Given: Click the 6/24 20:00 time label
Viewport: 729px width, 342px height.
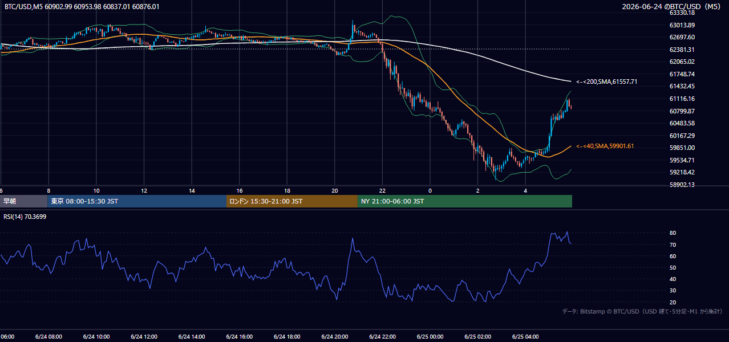Looking at the screenshot, I should 335,336.
